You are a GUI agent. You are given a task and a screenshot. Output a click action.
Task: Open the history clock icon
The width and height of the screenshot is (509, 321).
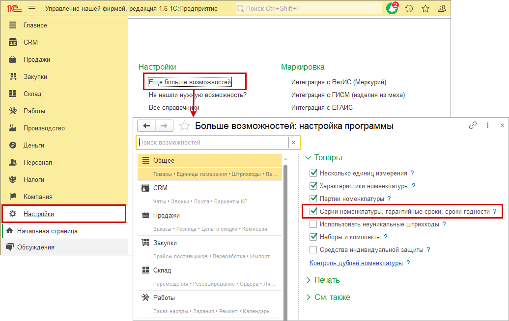[x=409, y=9]
